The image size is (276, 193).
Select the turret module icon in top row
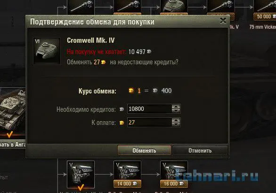point(174,7)
